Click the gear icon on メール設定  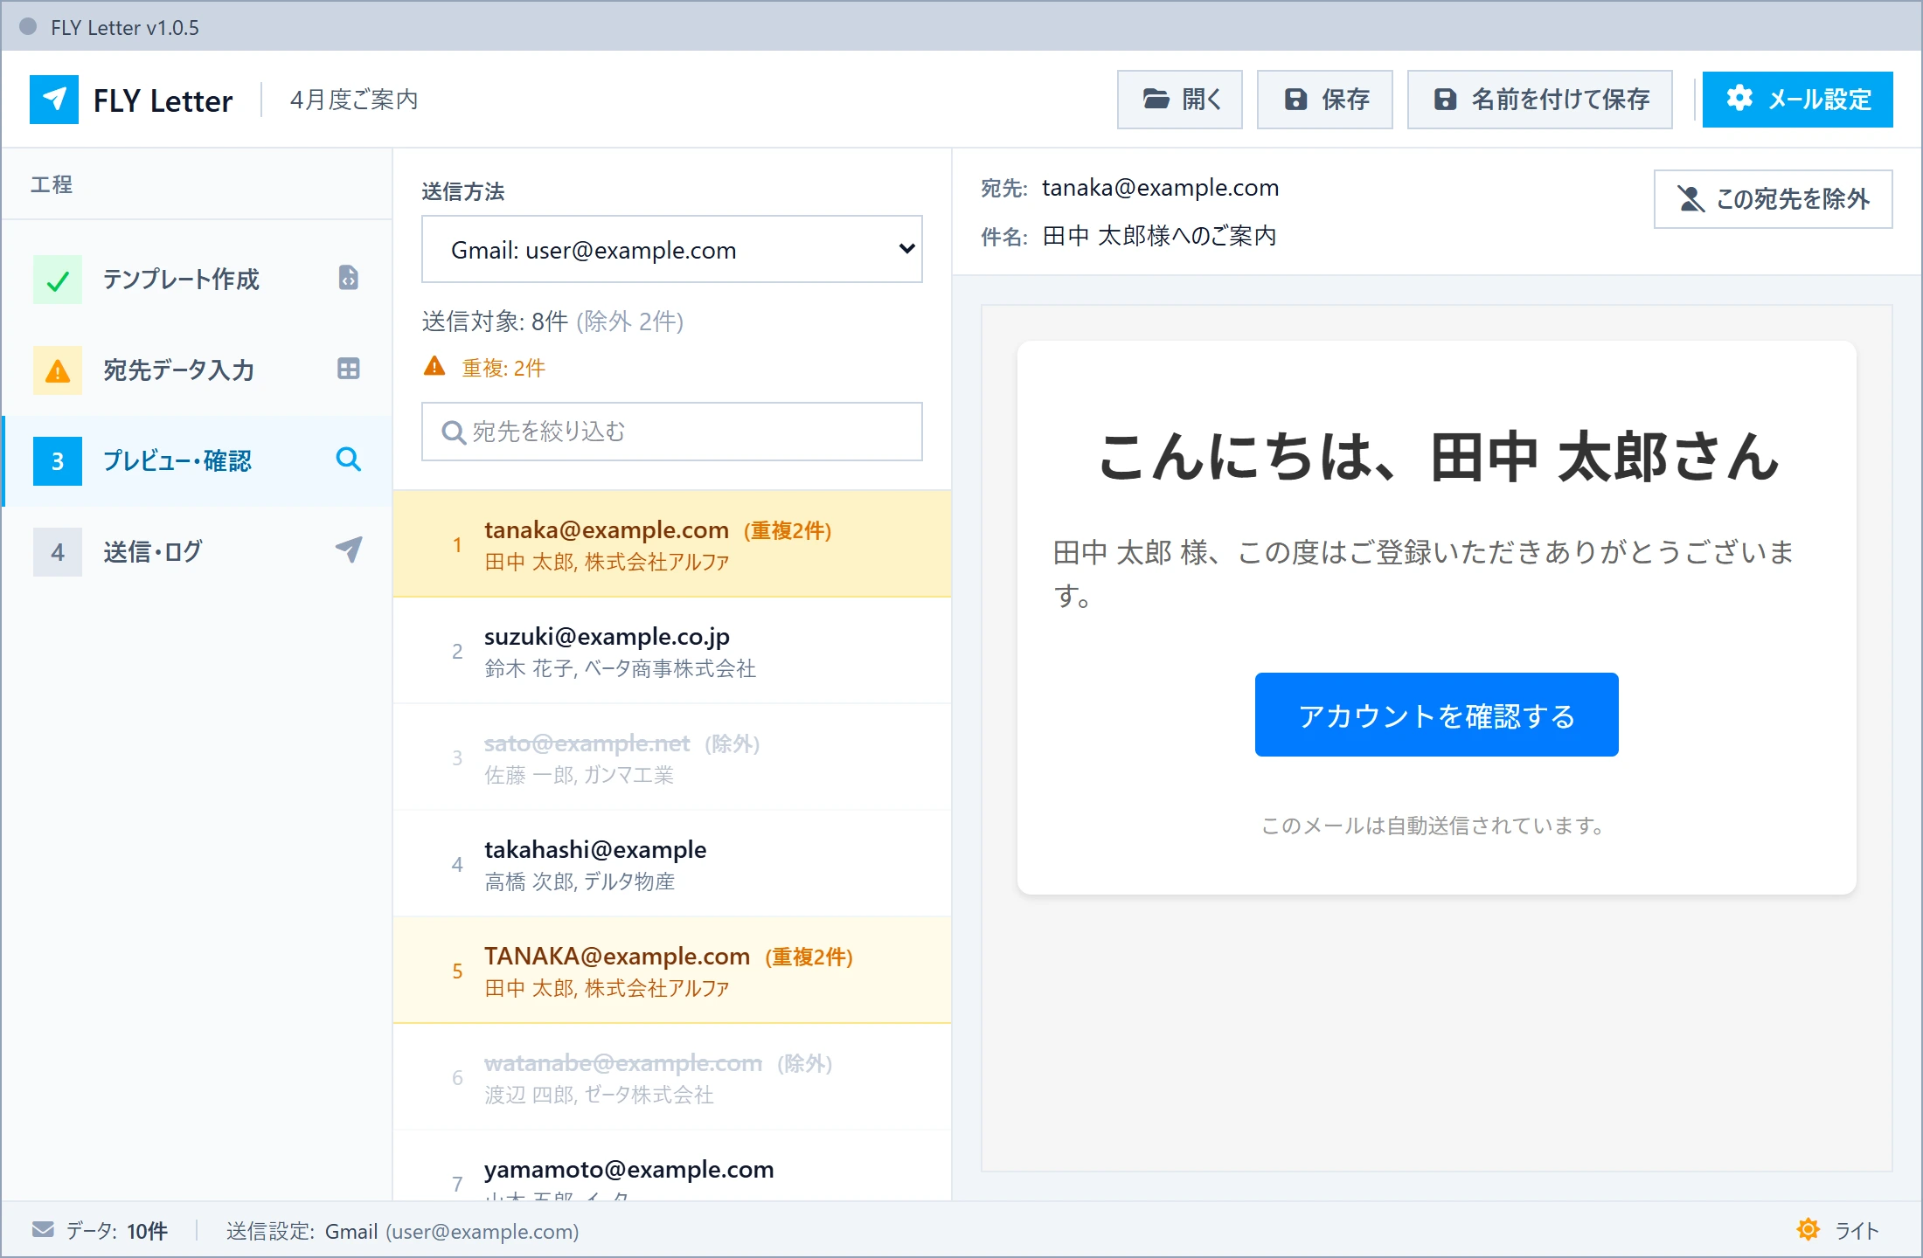click(x=1739, y=99)
